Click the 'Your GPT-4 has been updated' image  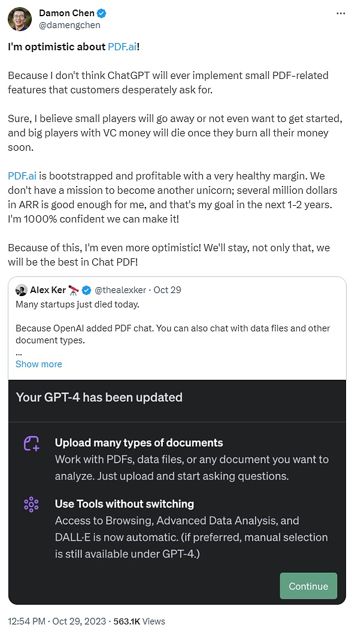(x=177, y=492)
